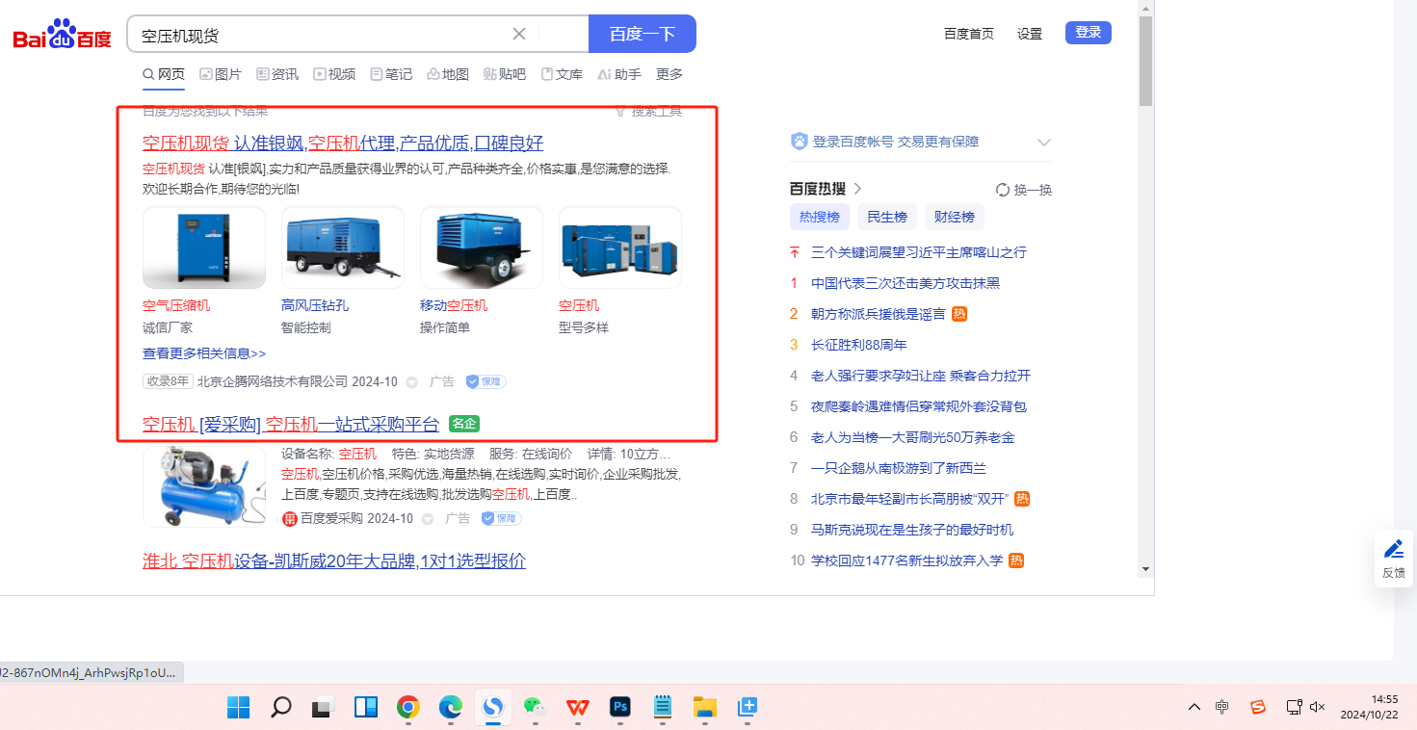Expand the 登录百度帐号 banner chevron
Screen dimensions: 1417x730
coord(1043,142)
